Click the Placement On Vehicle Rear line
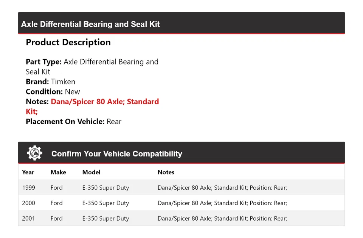The image size is (363, 238). [73, 122]
